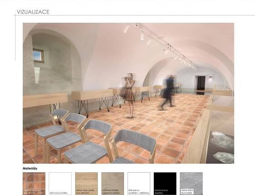
Task: Click the dark doorway at the room's end
Action: 201,83
